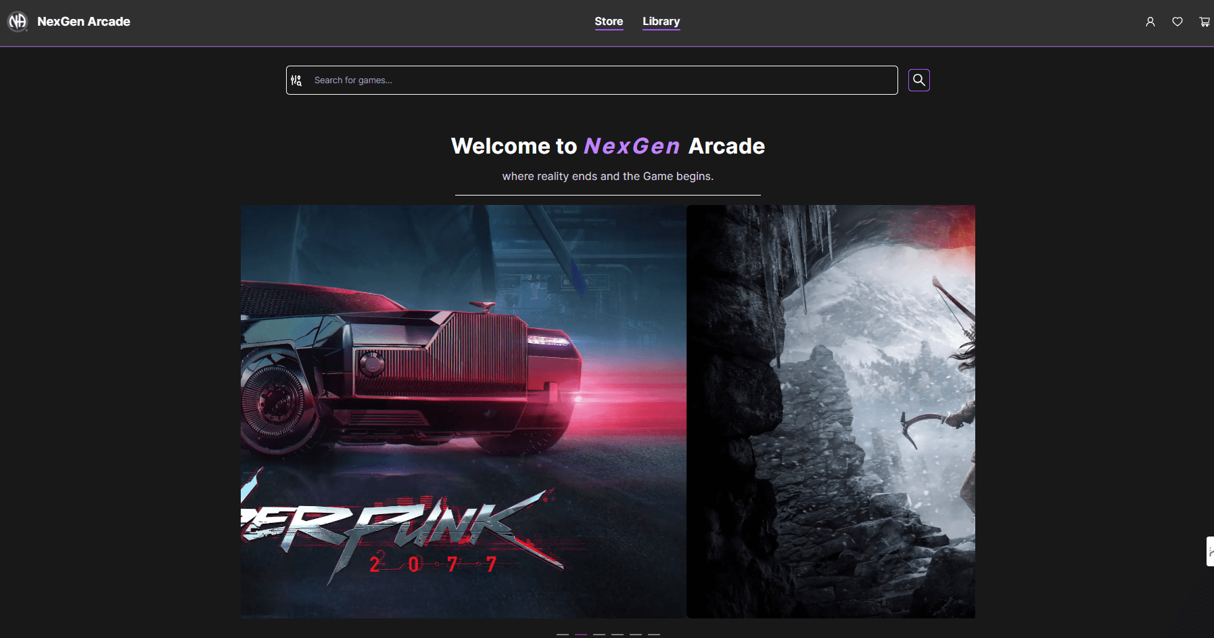Focus the 'Search for games...' field
The height and width of the screenshot is (638, 1214).
click(x=602, y=81)
